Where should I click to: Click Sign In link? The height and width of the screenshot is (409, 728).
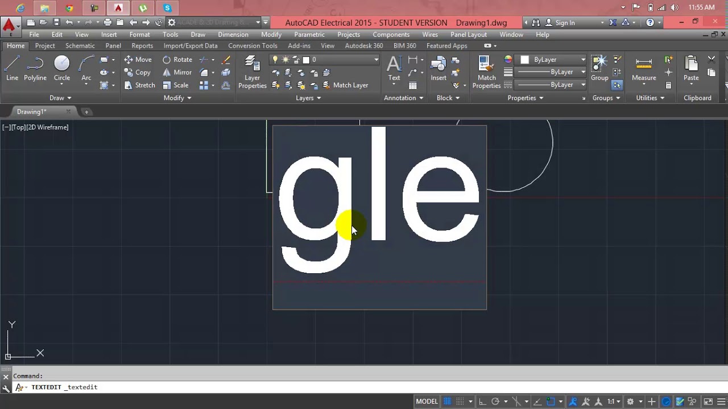[565, 23]
